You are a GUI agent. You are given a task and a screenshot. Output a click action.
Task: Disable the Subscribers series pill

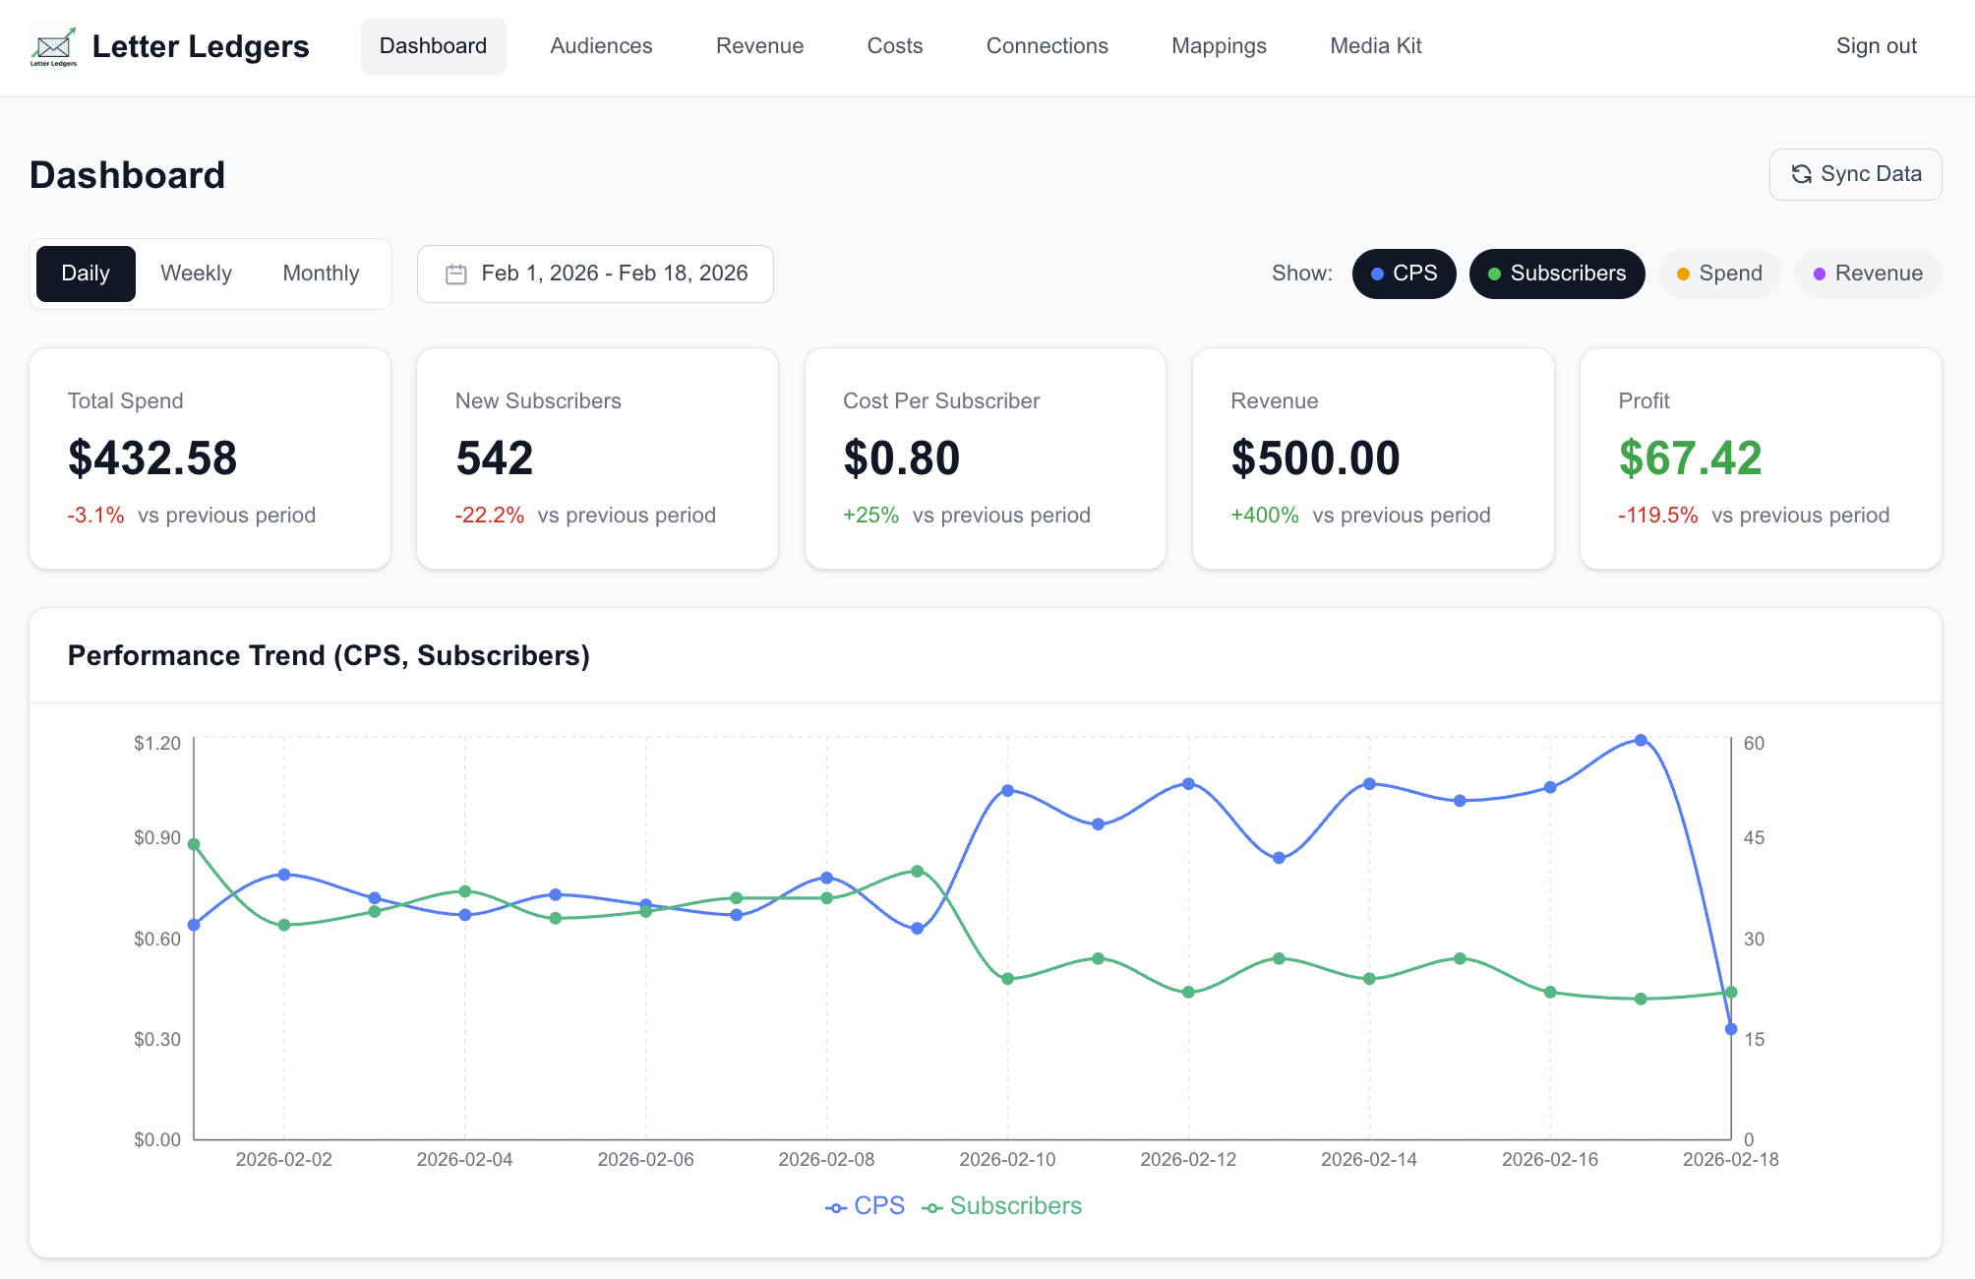[1557, 274]
